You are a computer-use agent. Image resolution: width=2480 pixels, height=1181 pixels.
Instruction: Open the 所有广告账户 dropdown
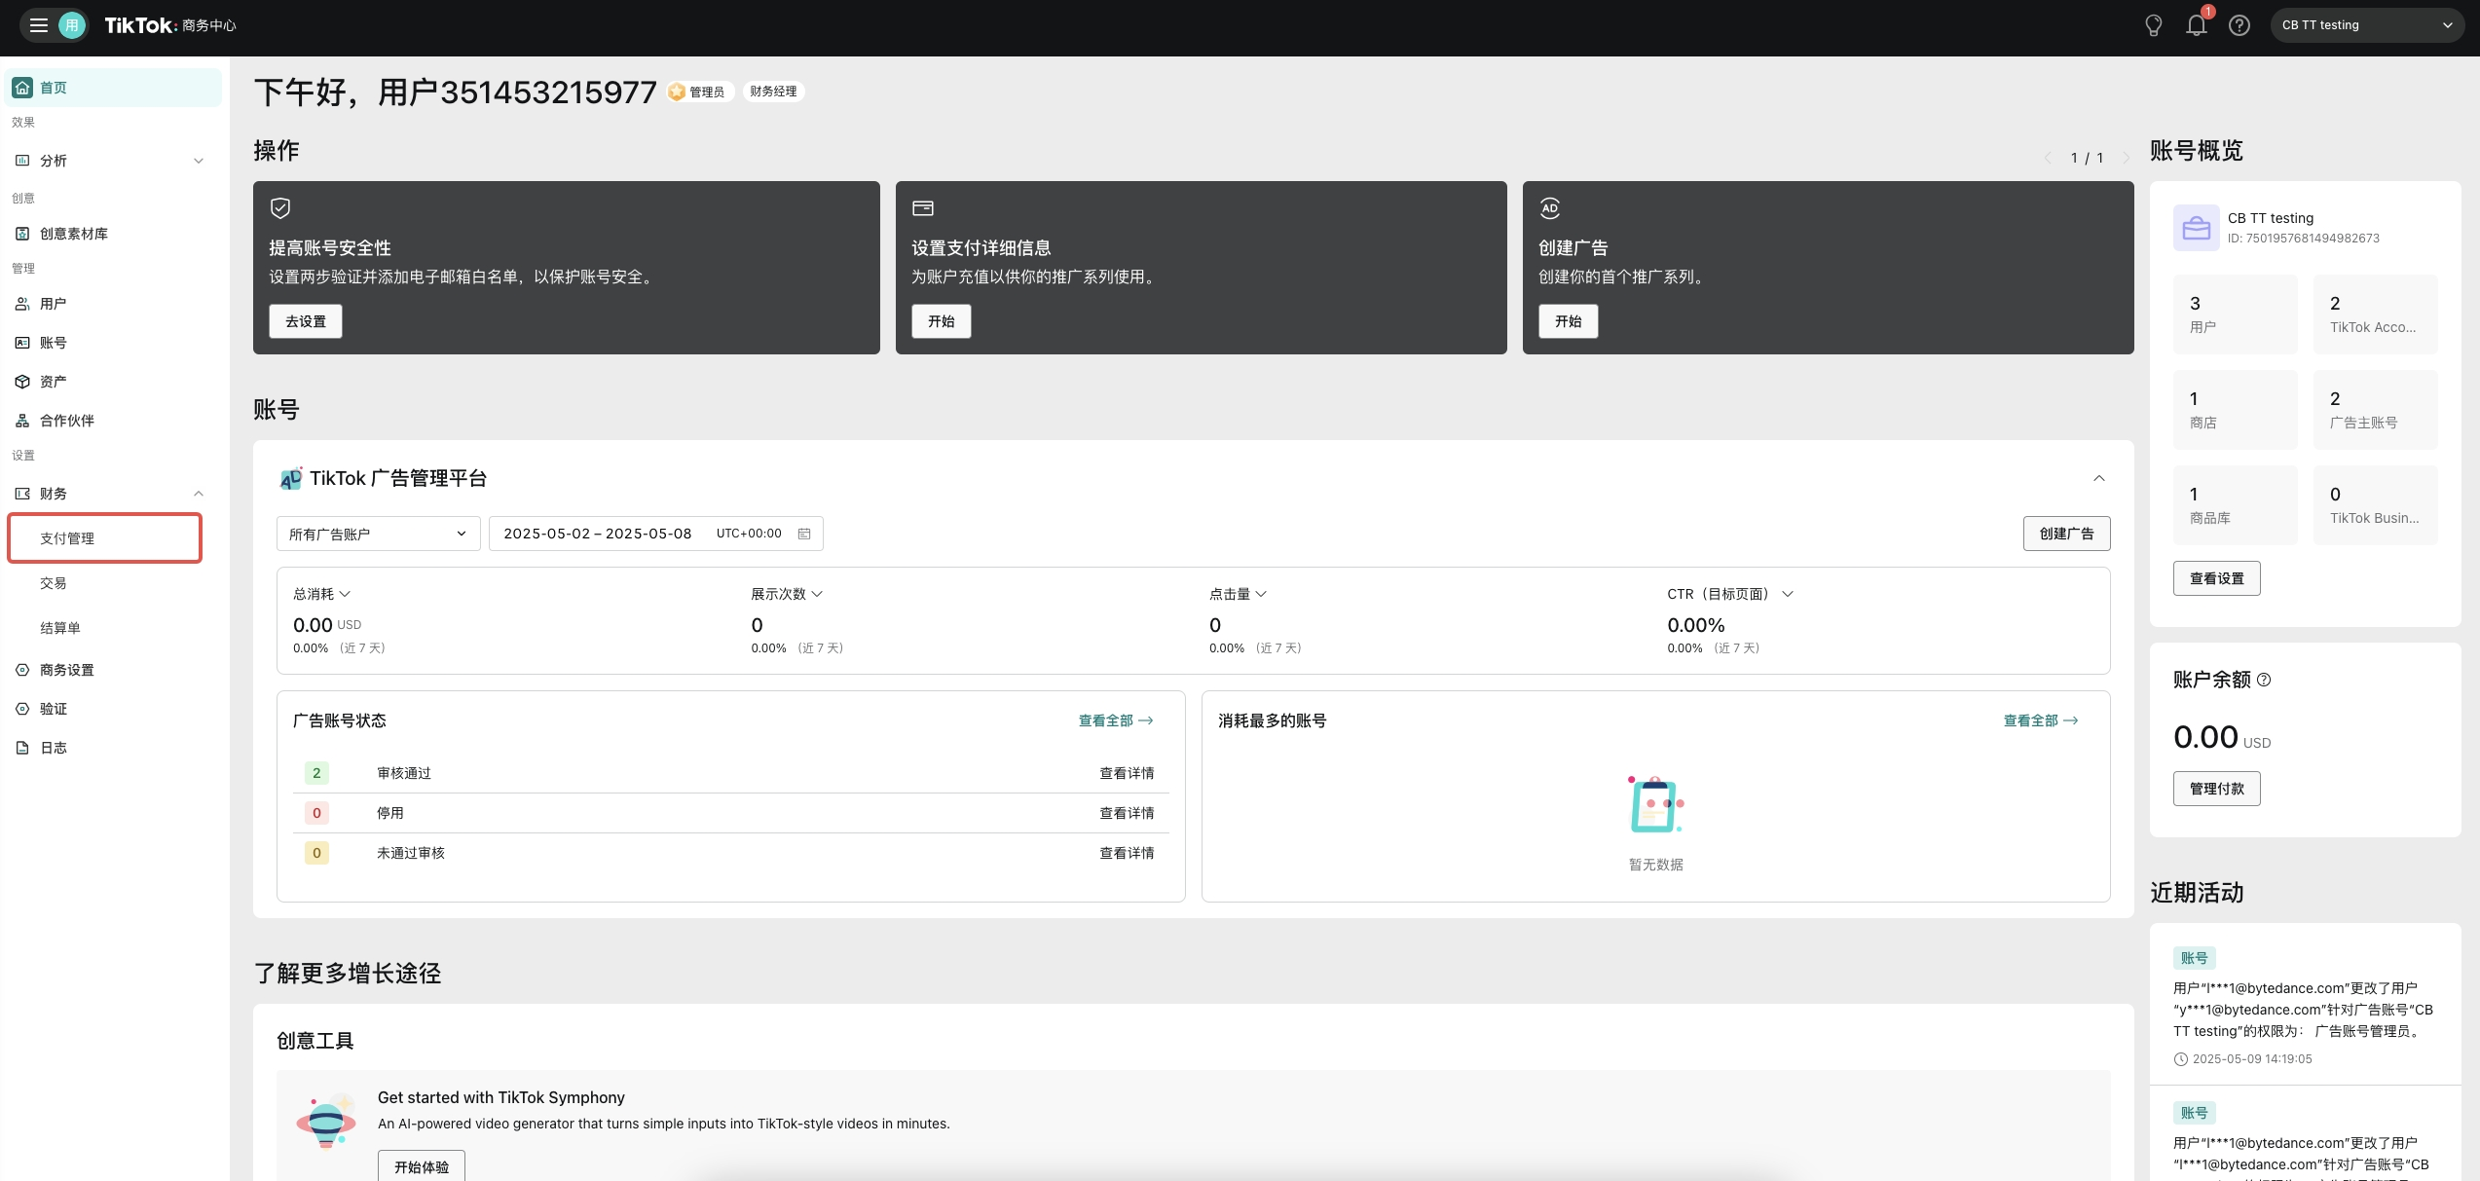(x=378, y=534)
